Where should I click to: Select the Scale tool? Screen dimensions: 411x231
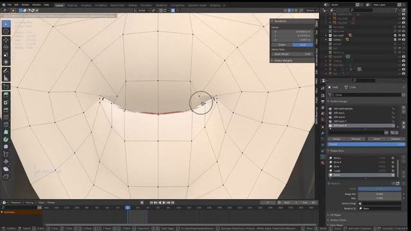coord(6,55)
